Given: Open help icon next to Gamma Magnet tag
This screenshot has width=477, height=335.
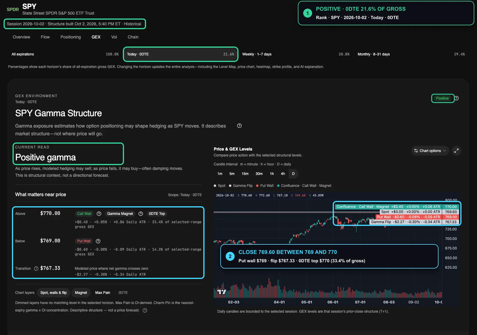Looking at the screenshot, I should (x=141, y=214).
